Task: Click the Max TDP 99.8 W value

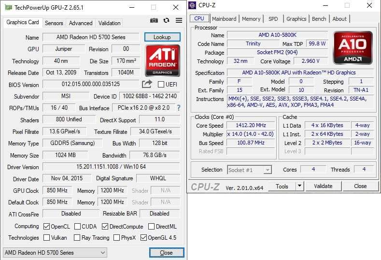Action: [317, 43]
